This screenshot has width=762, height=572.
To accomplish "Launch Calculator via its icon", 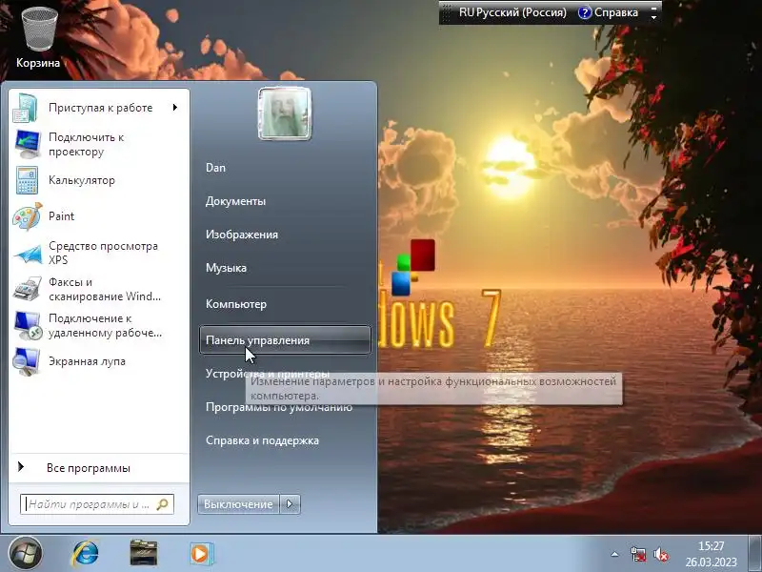I will pos(27,180).
